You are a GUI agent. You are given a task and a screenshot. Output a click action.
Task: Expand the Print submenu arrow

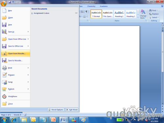click(x=28, y=68)
